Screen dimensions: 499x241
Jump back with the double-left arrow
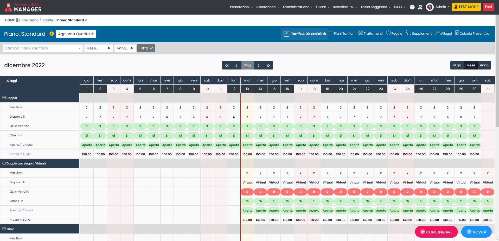tap(227, 65)
